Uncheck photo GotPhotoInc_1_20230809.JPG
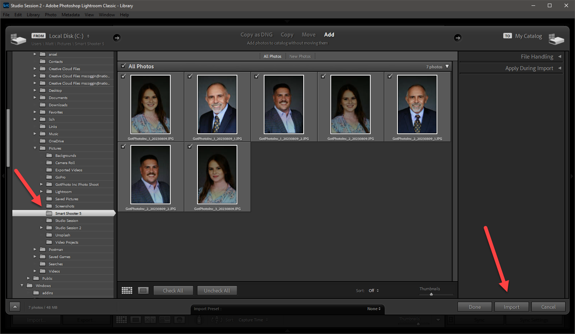Image resolution: width=575 pixels, height=334 pixels. coord(124,76)
